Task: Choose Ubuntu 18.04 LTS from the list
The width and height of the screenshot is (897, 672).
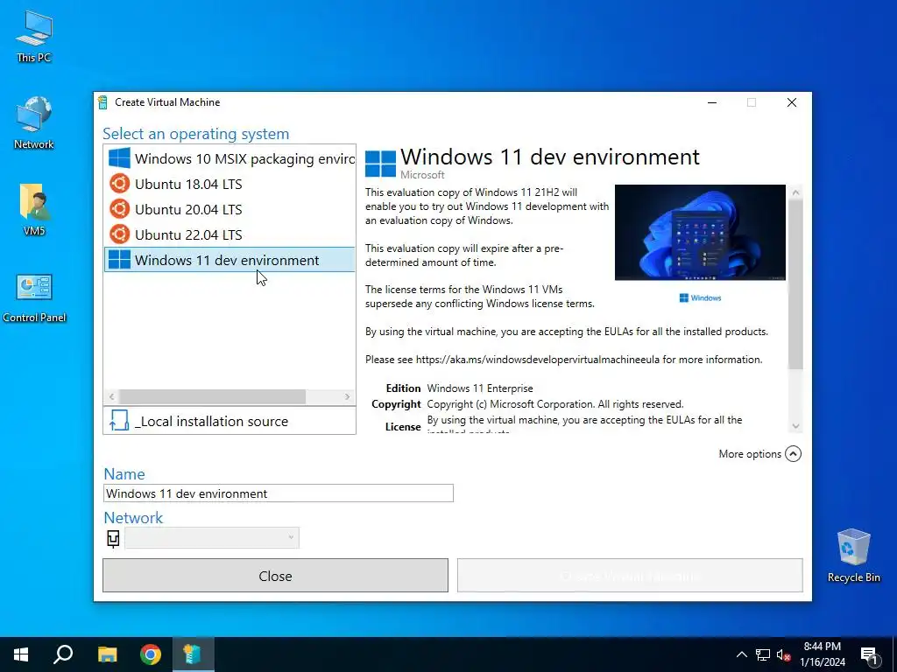Action: [x=230, y=184]
